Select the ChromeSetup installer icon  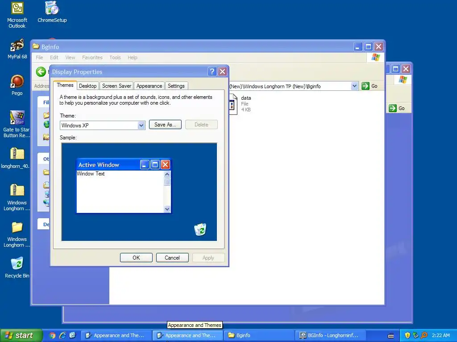click(x=52, y=12)
